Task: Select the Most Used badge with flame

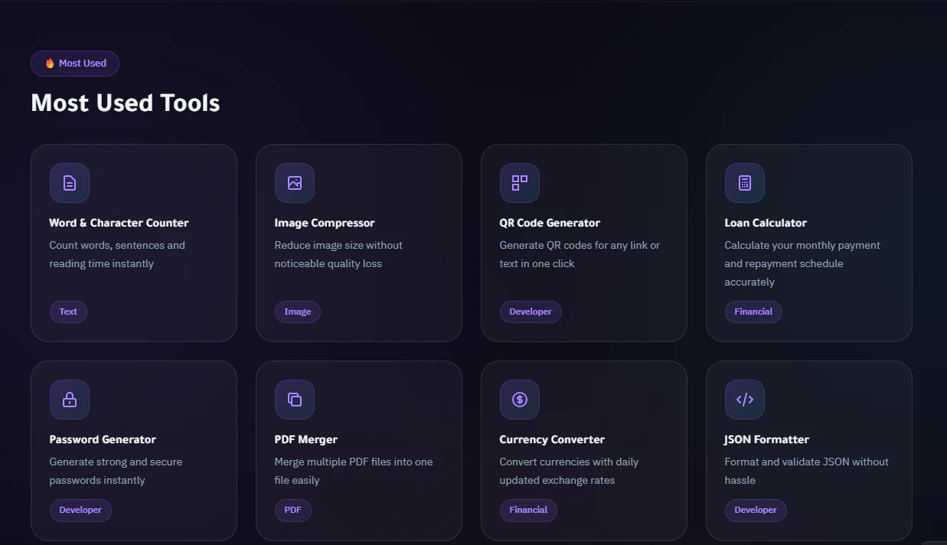Action: 75,64
